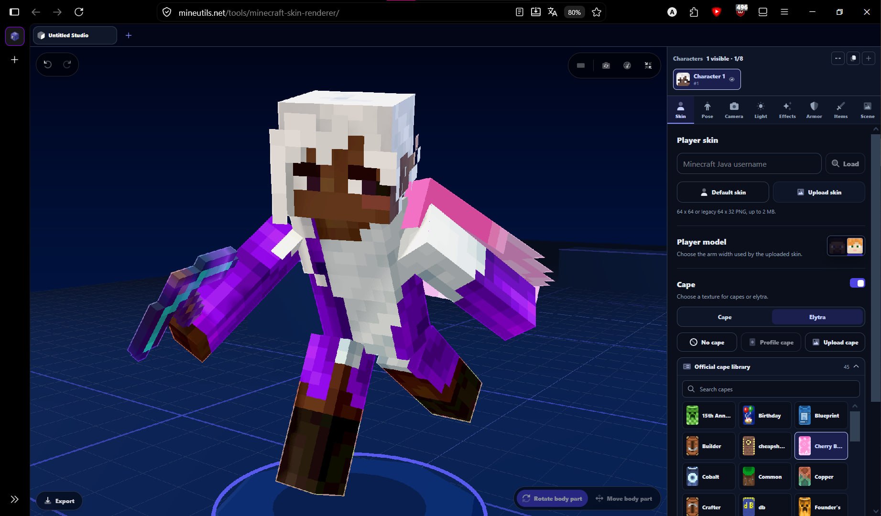This screenshot has width=881, height=516.
Task: Choose the Blueprint cape
Action: click(821, 415)
